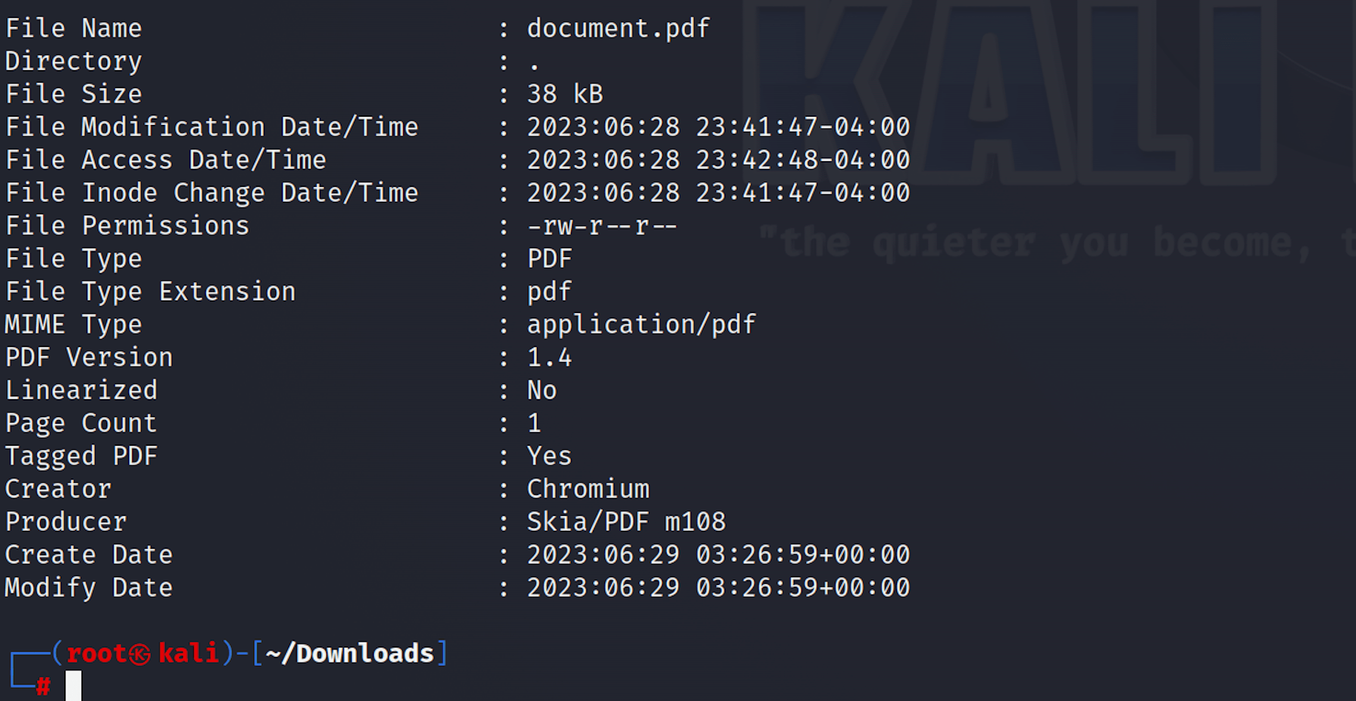Click the Linearized value No
This screenshot has width=1356, height=701.
542,390
